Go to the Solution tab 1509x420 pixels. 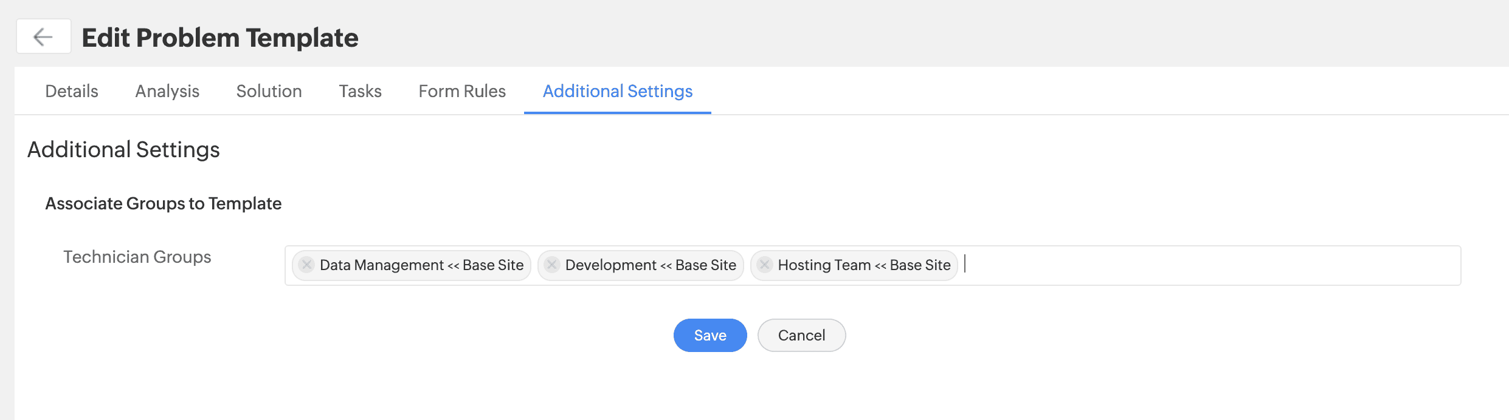(x=269, y=91)
